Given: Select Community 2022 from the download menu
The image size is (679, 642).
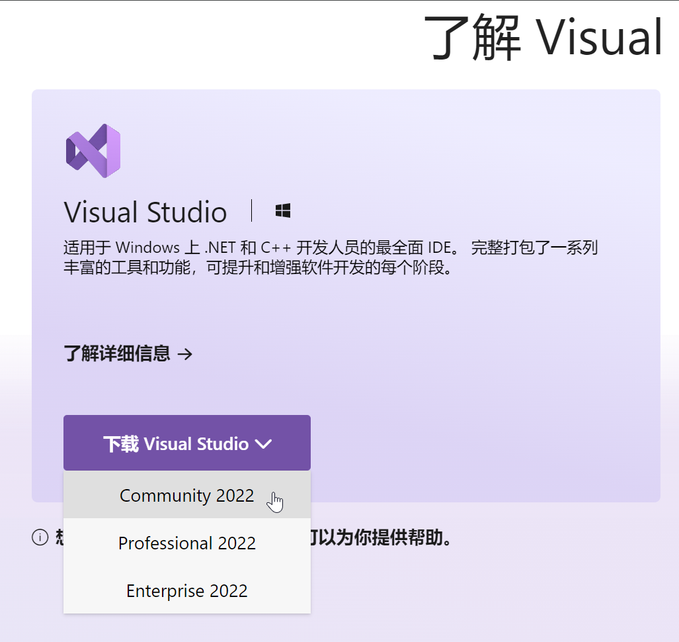Looking at the screenshot, I should pyautogui.click(x=187, y=494).
